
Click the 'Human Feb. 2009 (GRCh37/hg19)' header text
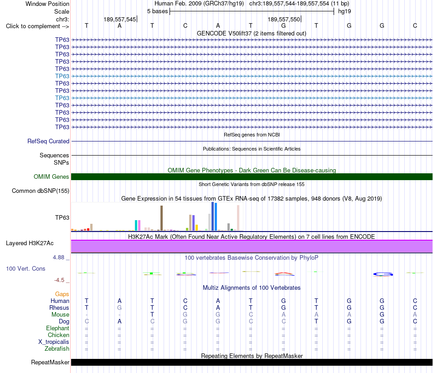click(x=199, y=4)
